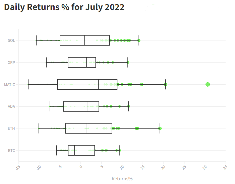This screenshot has width=235, height=184.
Task: Select the MATIC box plot box
Action: (87, 84)
